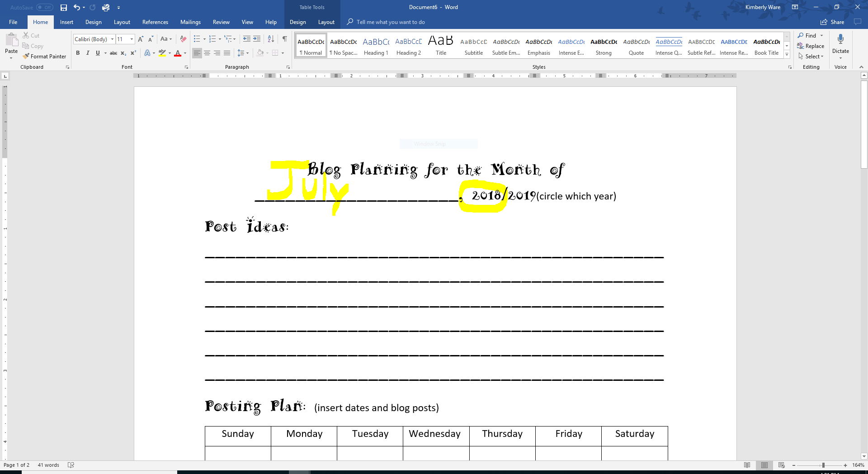Screen dimensions: 868x474
Task: Decrease font size with Shrink Font
Action: pos(151,39)
